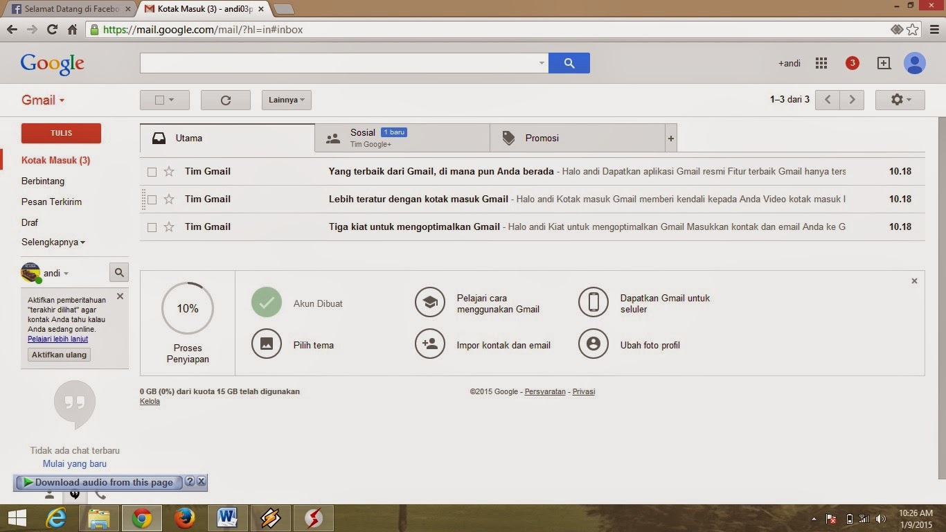Star the 'Yang terbaik dari Gmail' email
Screen dimensions: 946x532
(x=169, y=171)
